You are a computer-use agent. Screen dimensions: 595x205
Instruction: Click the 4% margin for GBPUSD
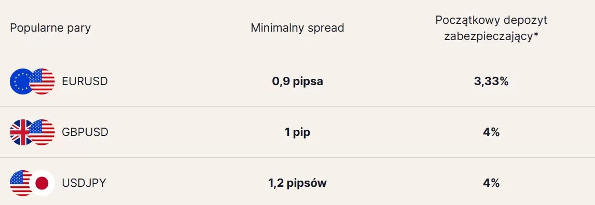tap(491, 132)
